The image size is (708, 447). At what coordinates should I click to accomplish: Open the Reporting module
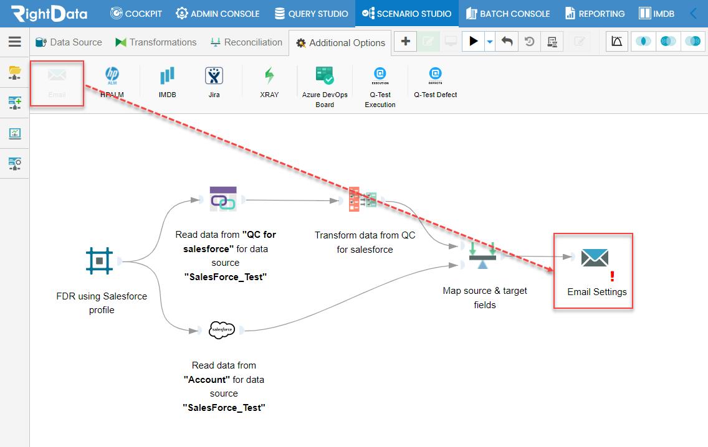pyautogui.click(x=595, y=14)
